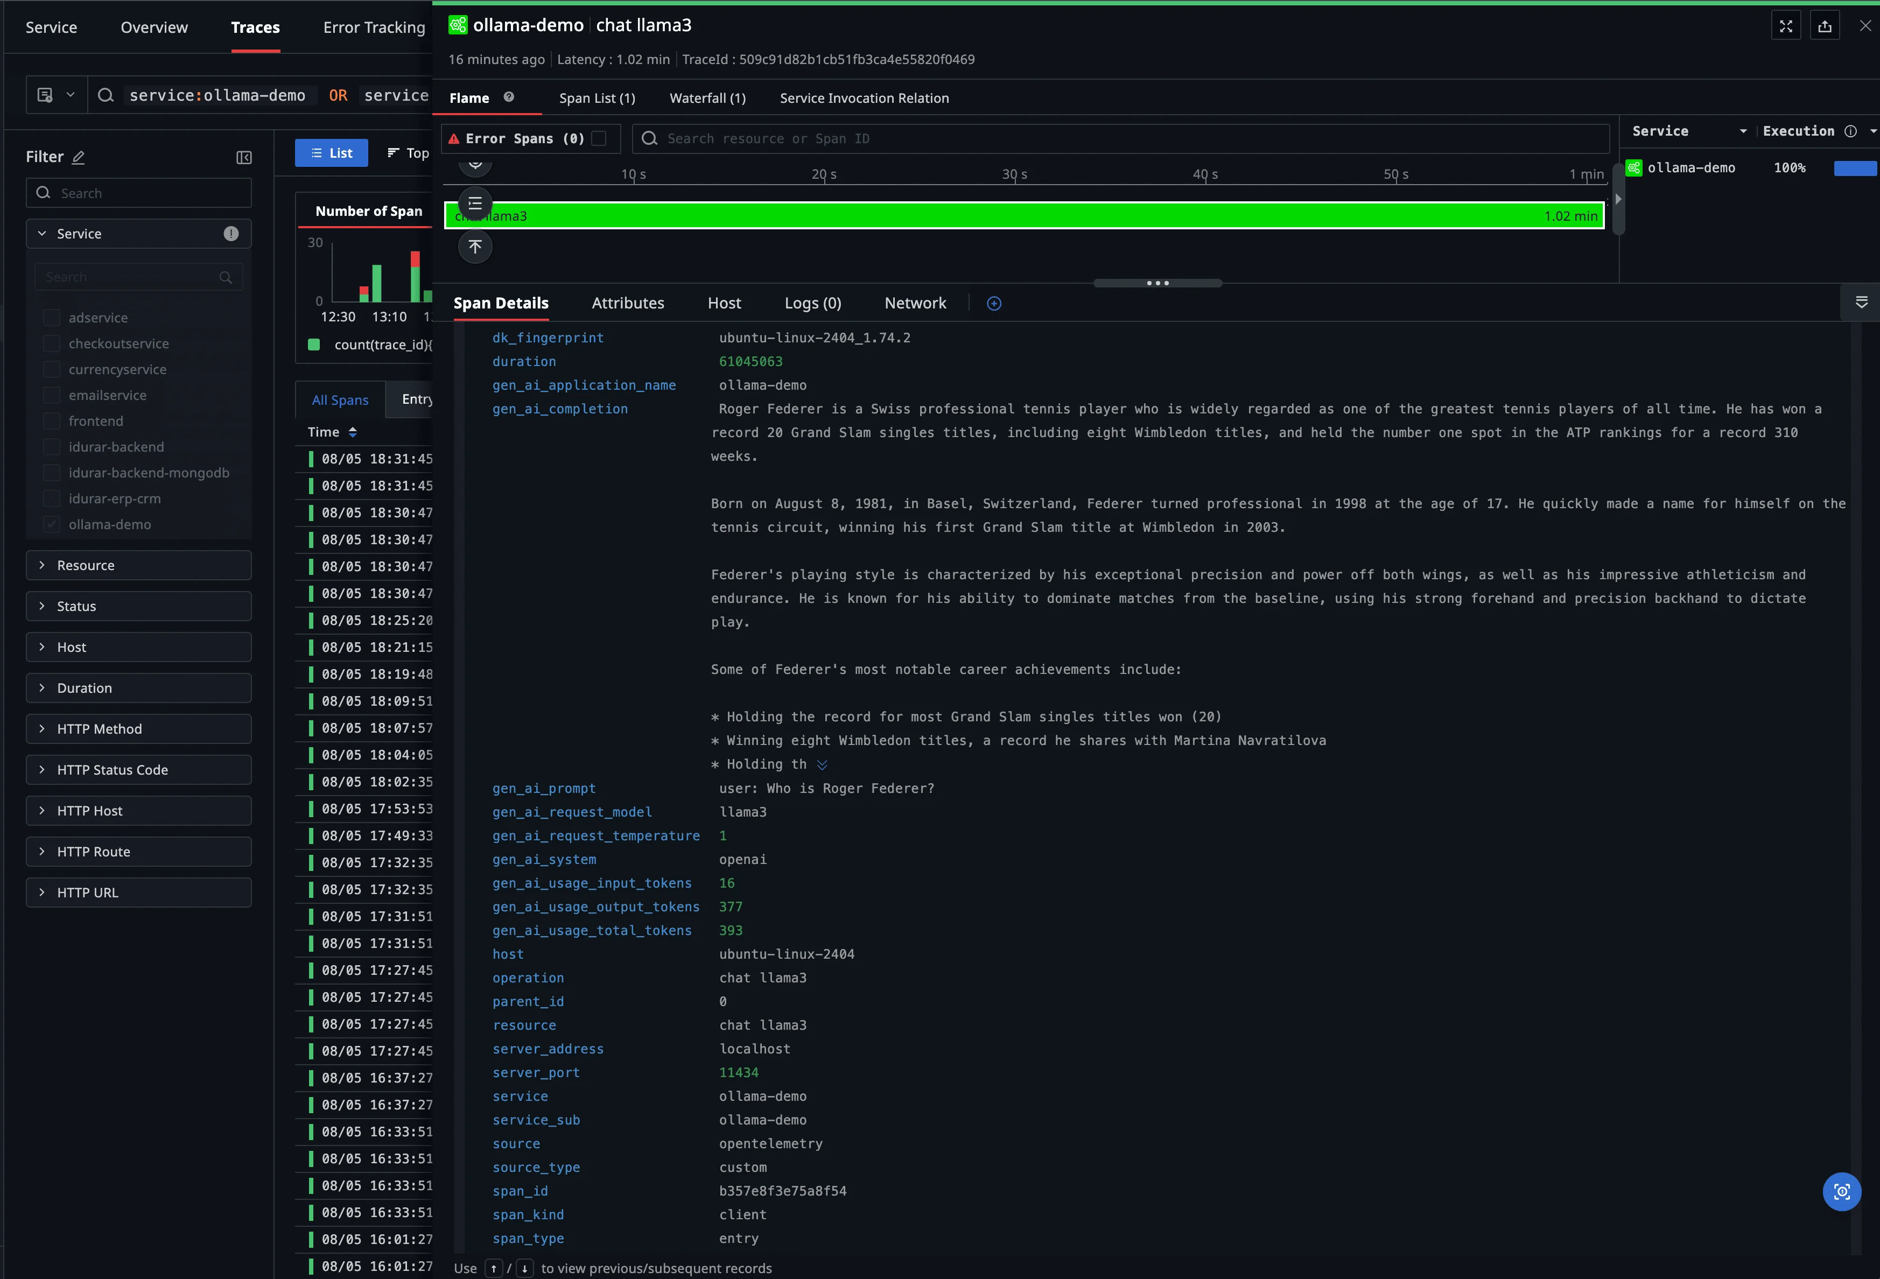1880x1279 pixels.
Task: Uncheck the ollama-demo checkbox
Action: click(x=52, y=525)
